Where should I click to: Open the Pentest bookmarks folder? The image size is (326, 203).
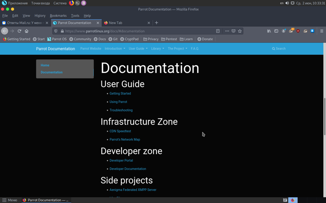coord(169,39)
